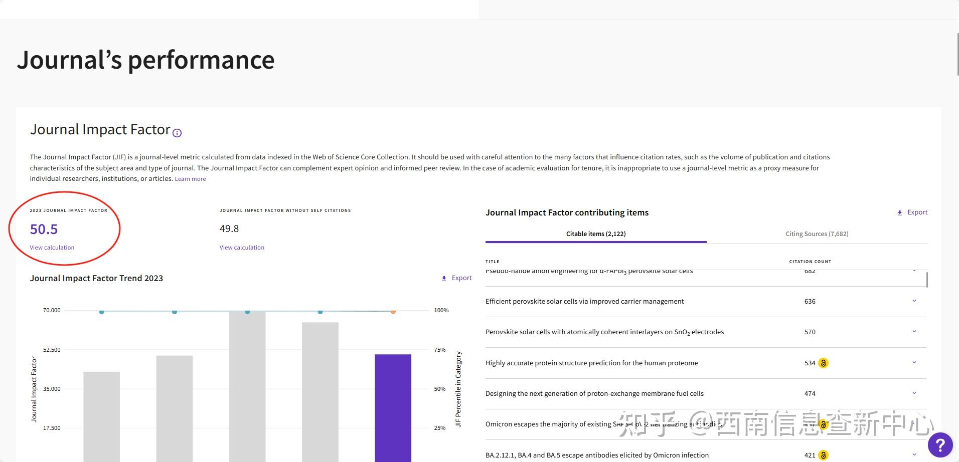Screen dimensions: 959x462
Task: Click the Learn more link
Action: point(190,179)
